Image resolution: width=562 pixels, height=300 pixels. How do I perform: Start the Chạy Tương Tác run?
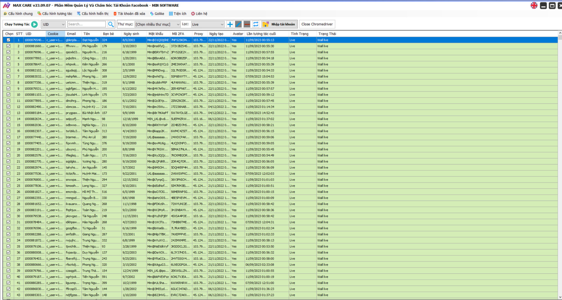tap(21, 24)
